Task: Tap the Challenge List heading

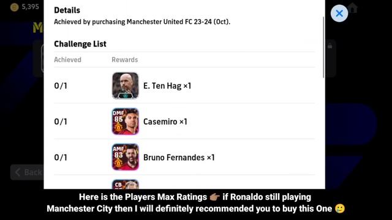Action: click(80, 44)
